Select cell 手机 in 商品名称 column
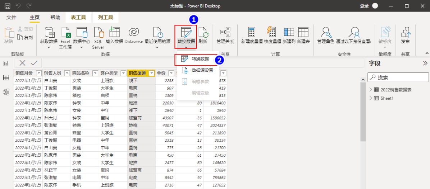This screenshot has height=189, width=430. tap(85, 185)
